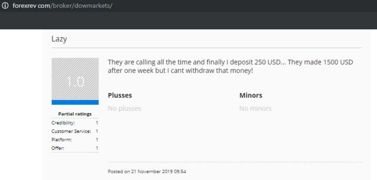The height and width of the screenshot is (180, 377).
Task: Click the Credibility score value 1
Action: tap(97, 123)
